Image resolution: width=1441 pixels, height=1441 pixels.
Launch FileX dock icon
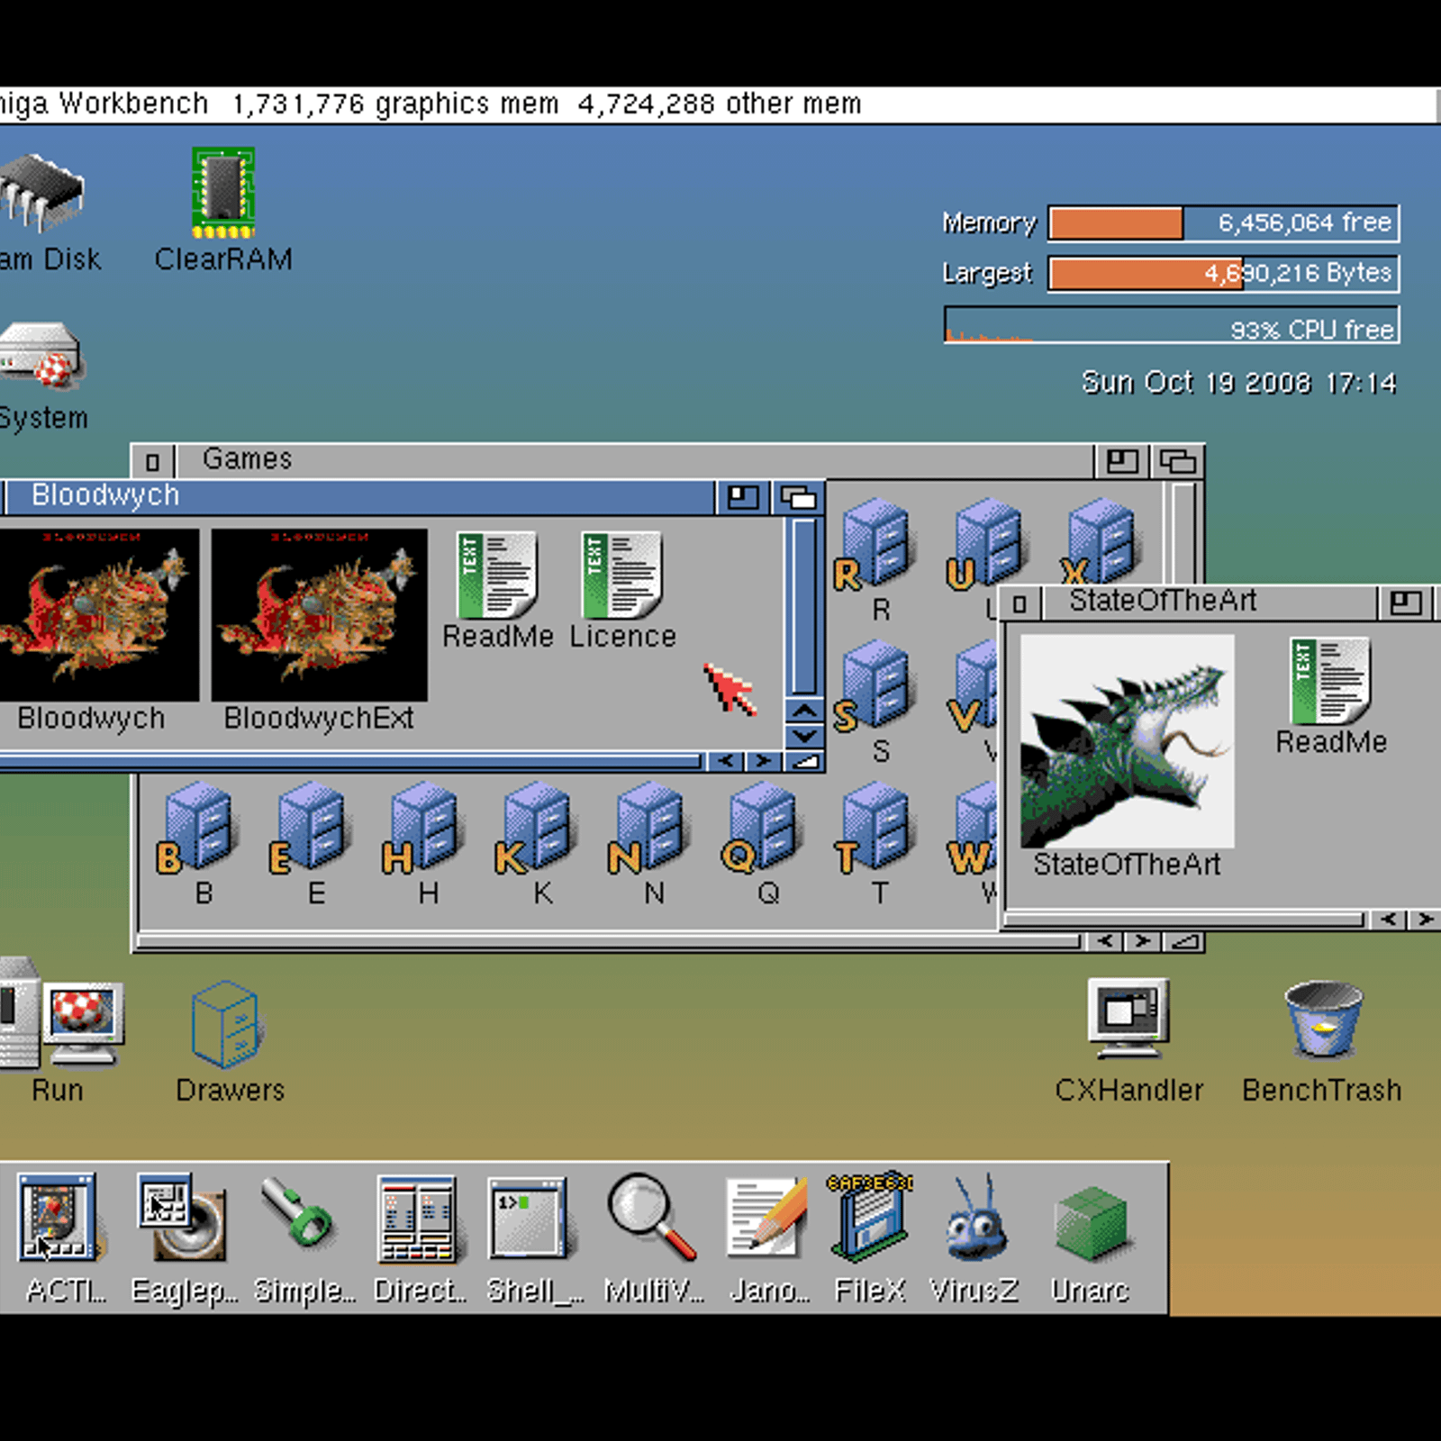(869, 1216)
